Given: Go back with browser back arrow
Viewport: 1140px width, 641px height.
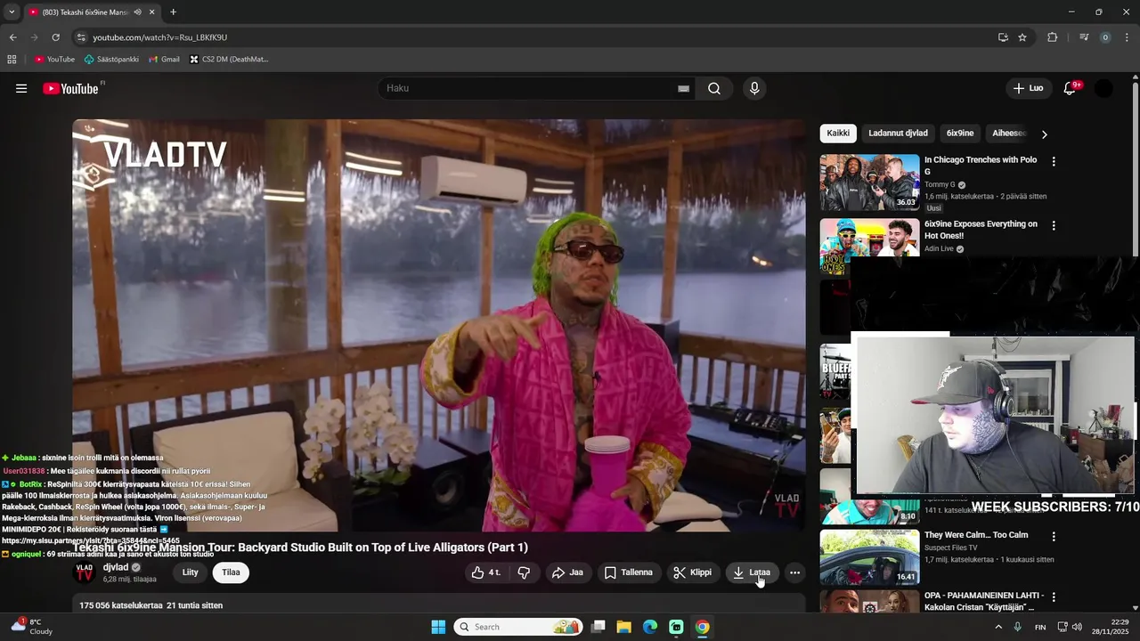Looking at the screenshot, I should [x=12, y=37].
